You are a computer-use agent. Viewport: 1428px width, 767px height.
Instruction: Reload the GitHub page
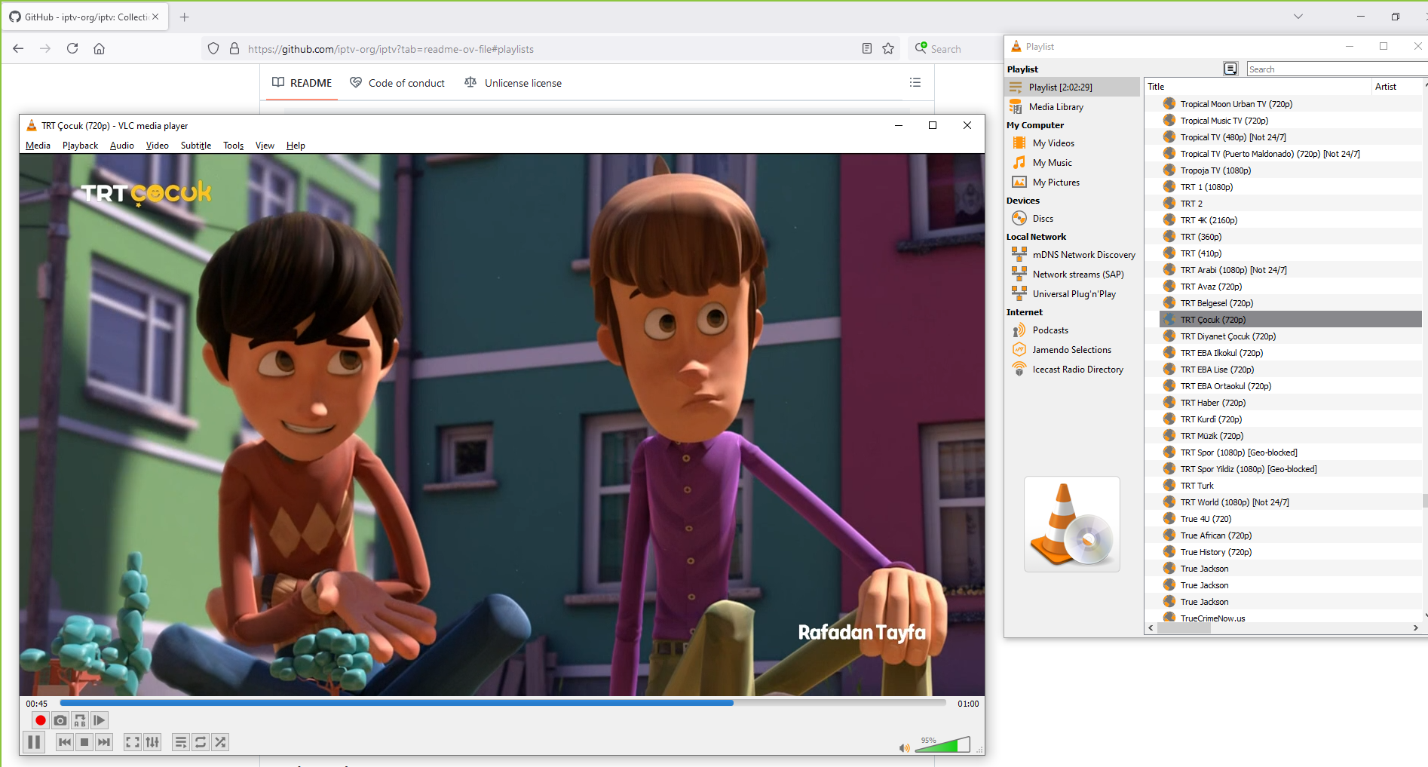72,48
